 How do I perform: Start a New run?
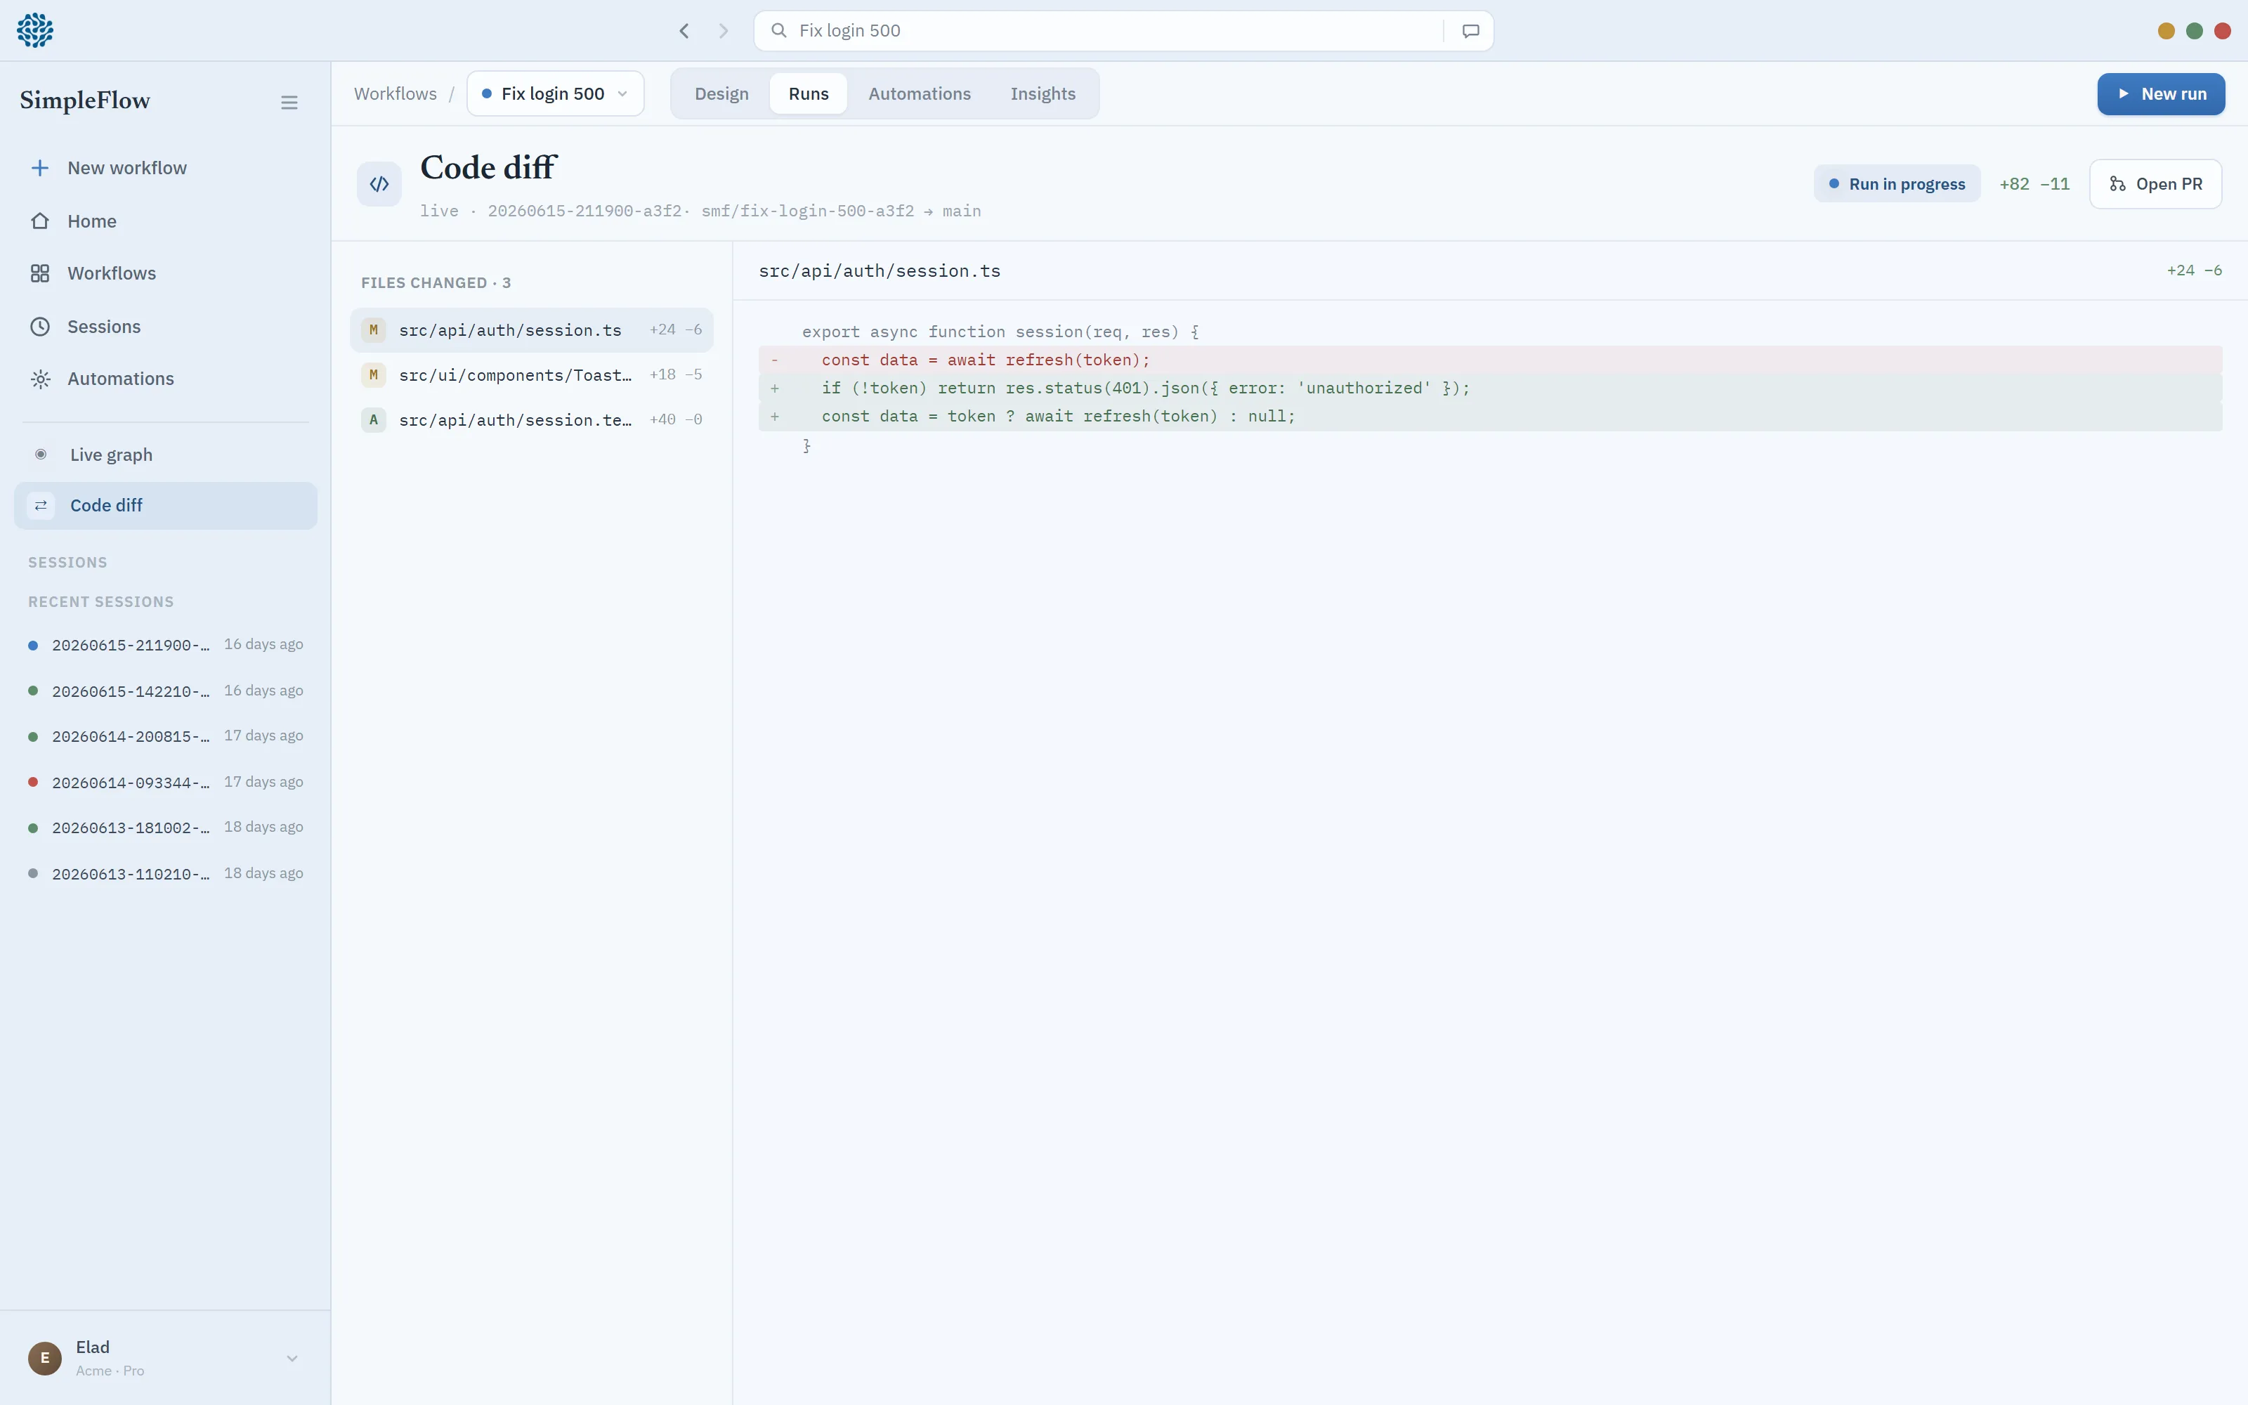[x=2161, y=94]
